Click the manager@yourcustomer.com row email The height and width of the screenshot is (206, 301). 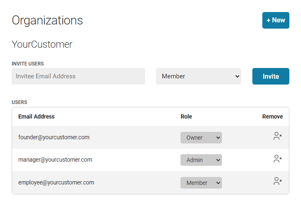(55, 160)
